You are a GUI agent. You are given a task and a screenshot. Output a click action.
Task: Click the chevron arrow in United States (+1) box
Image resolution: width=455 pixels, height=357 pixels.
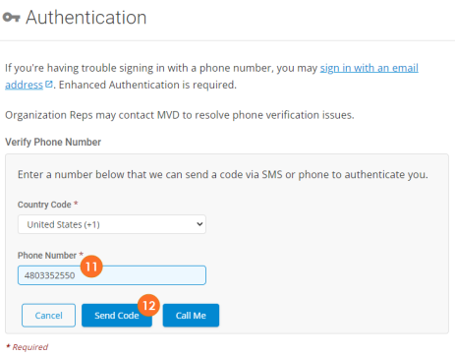(x=199, y=224)
